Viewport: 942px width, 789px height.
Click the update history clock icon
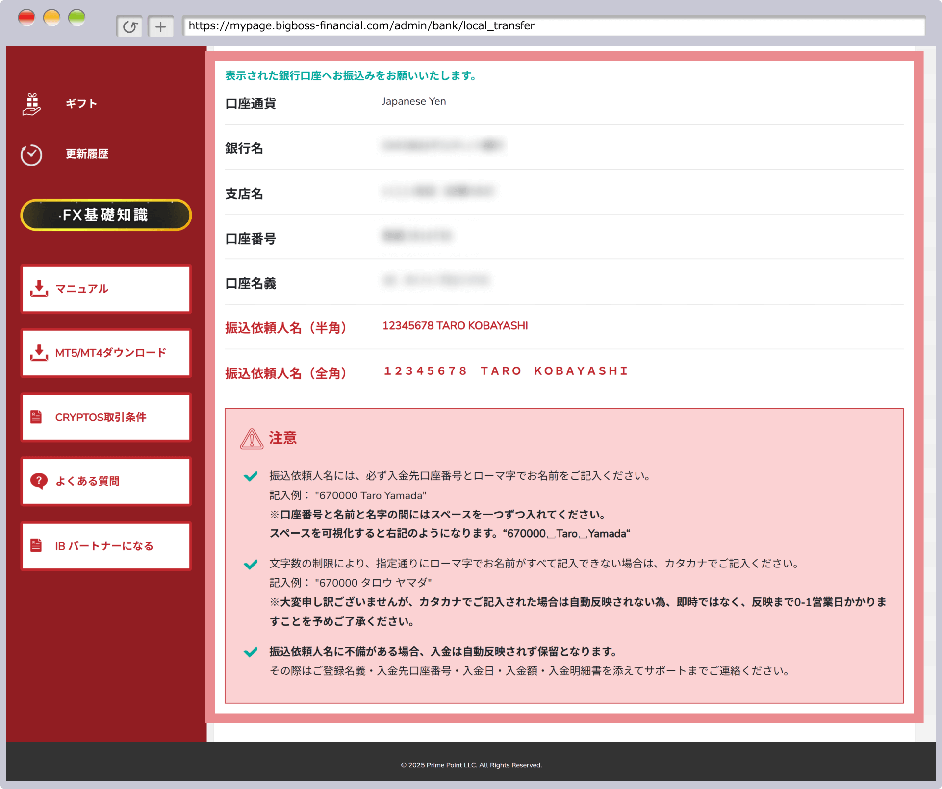pyautogui.click(x=31, y=155)
